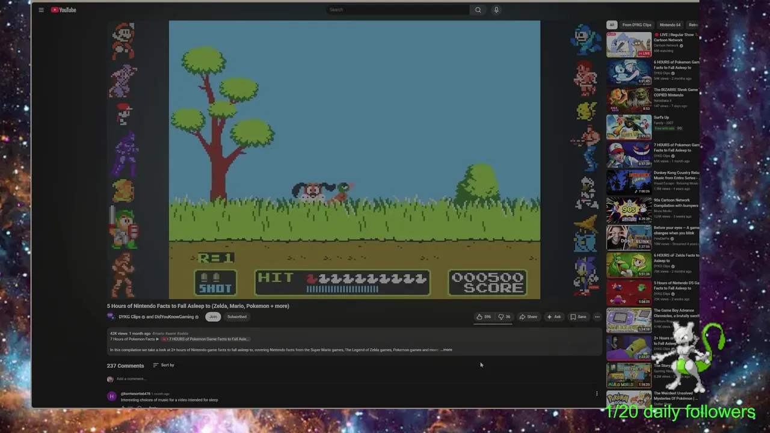Open the Before your eyes video thumbnail
The image size is (770, 433).
[x=629, y=238]
